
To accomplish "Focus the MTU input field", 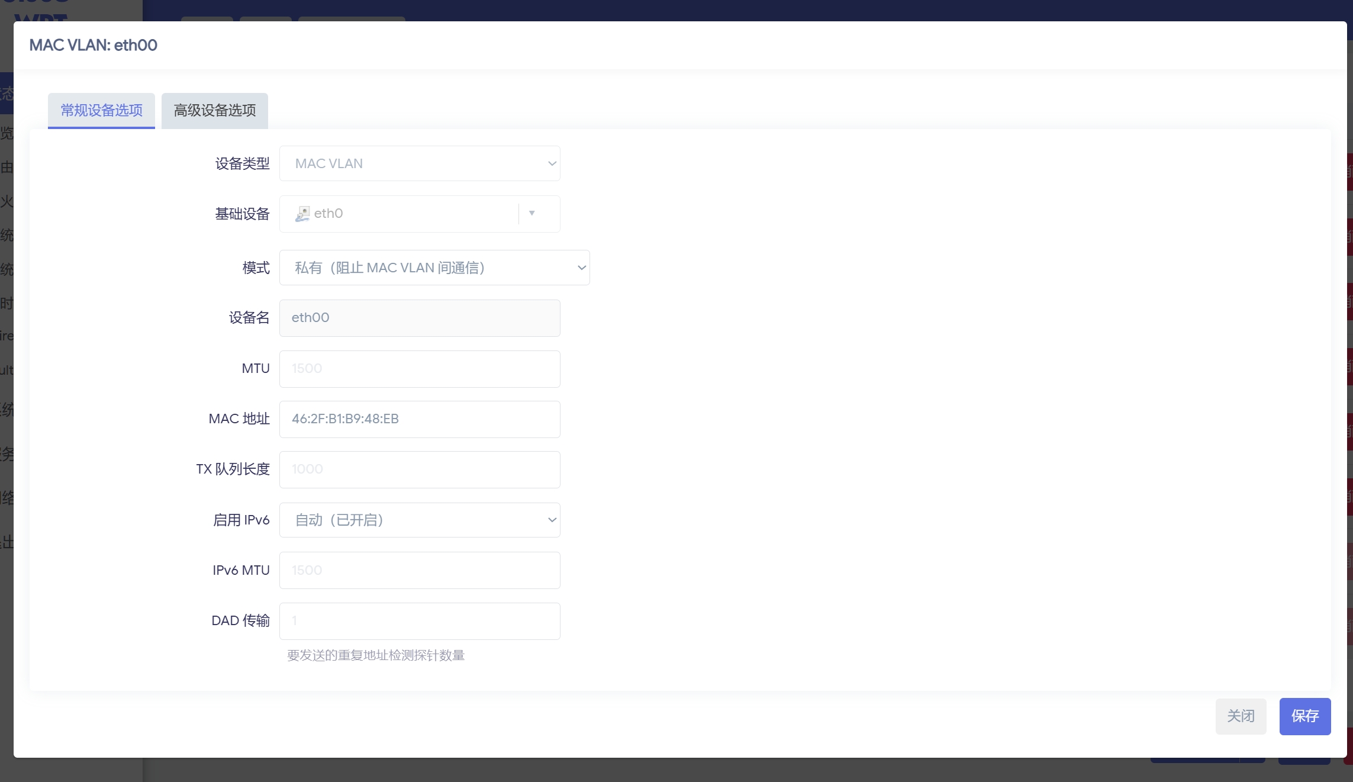I will pyautogui.click(x=419, y=369).
